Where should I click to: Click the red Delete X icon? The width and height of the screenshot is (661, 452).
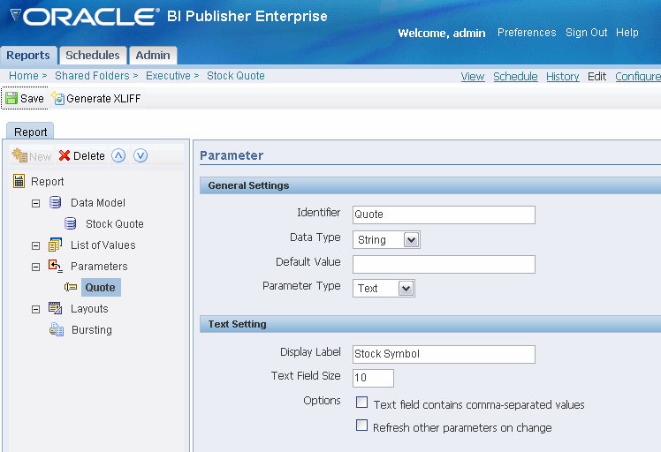(65, 155)
